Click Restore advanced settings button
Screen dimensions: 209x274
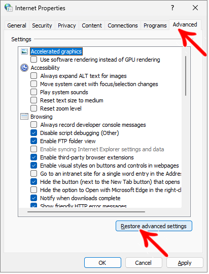154,226
